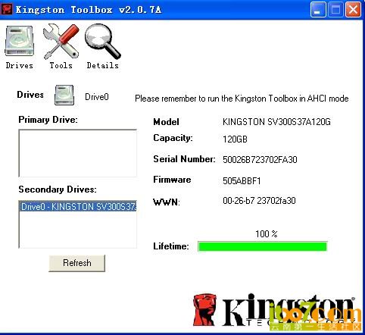
Task: Click the Kingston app icon in title bar
Action: coord(6,9)
